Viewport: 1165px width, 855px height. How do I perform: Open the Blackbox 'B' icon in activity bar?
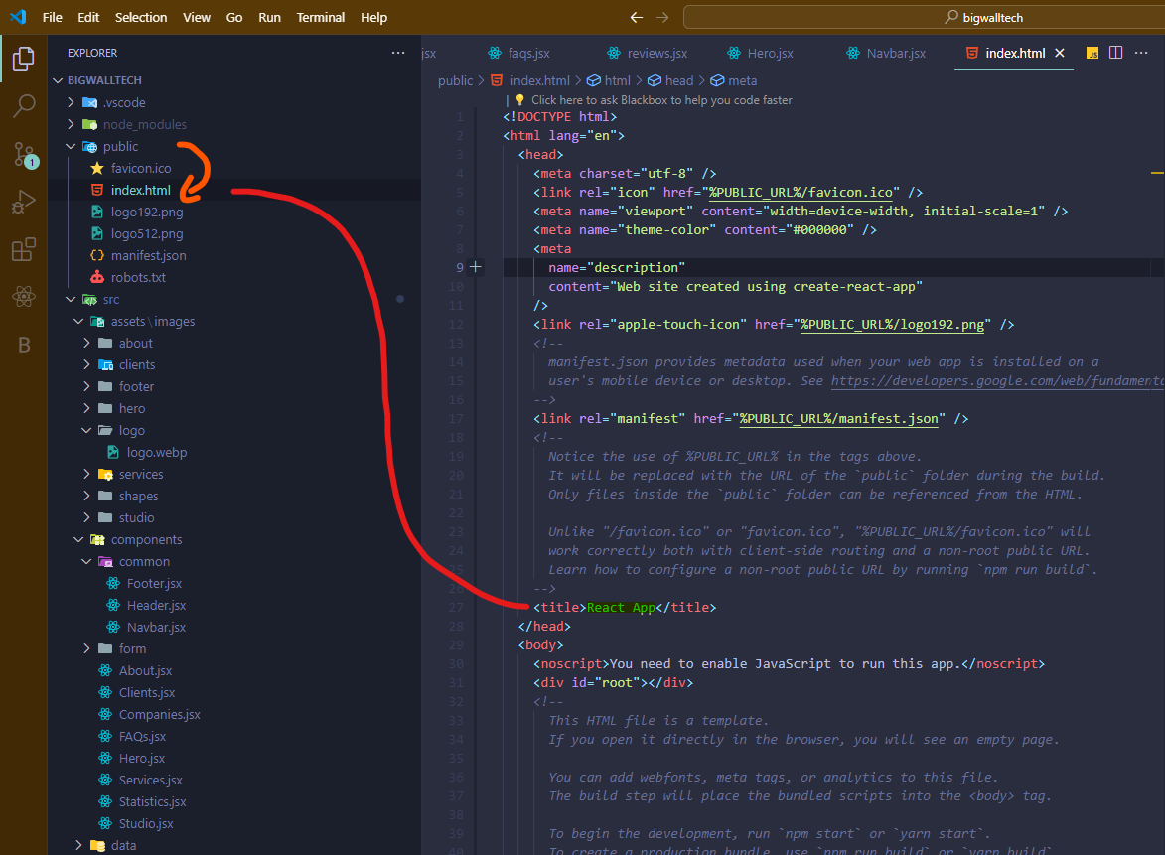pos(24,345)
